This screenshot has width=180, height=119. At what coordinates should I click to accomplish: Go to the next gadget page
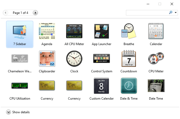pos(35,13)
